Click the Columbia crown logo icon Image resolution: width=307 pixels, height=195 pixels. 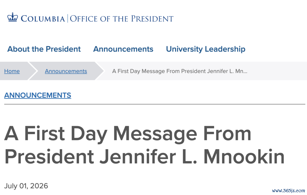tap(13, 17)
